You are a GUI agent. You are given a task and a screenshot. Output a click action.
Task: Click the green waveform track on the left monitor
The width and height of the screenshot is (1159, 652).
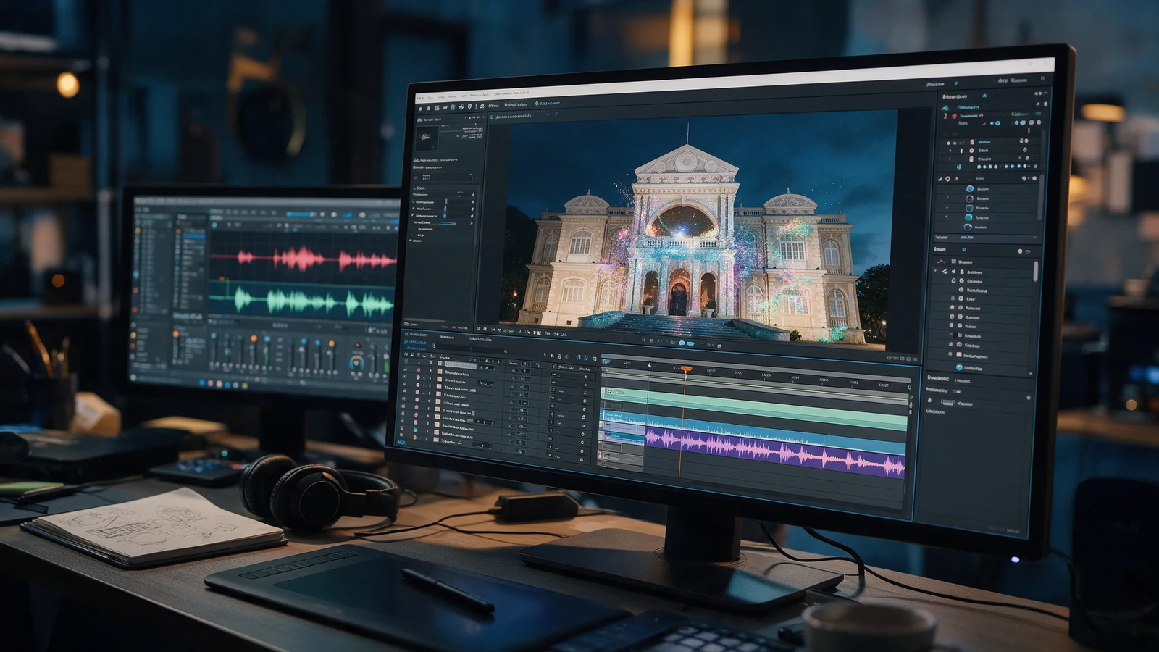[303, 301]
